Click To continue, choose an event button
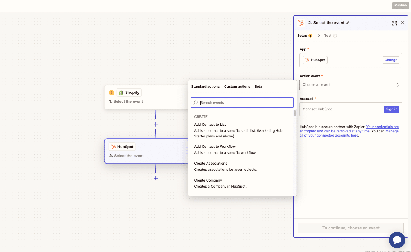 pos(351,228)
